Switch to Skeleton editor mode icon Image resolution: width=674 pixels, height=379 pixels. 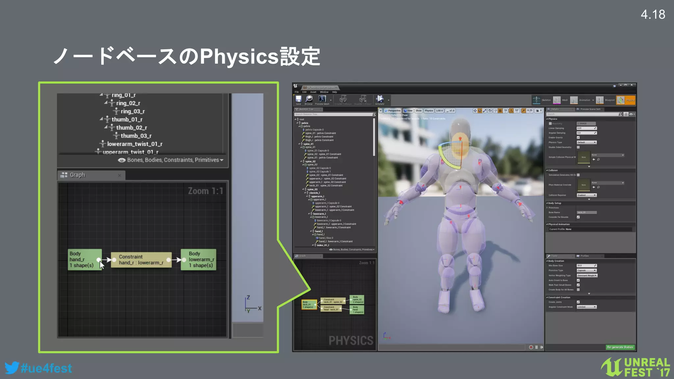pos(536,100)
